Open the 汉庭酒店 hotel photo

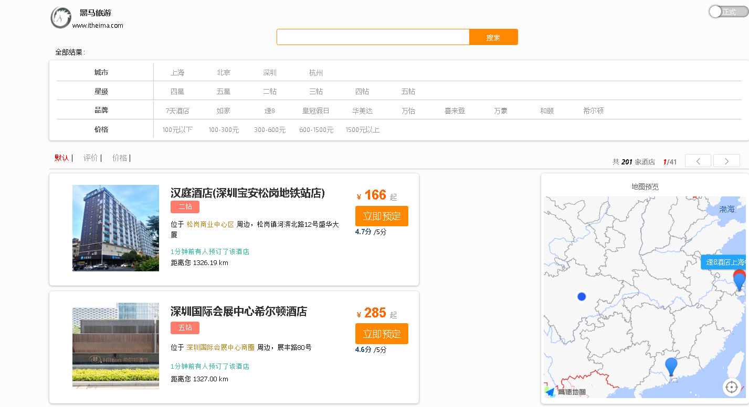[x=115, y=228]
